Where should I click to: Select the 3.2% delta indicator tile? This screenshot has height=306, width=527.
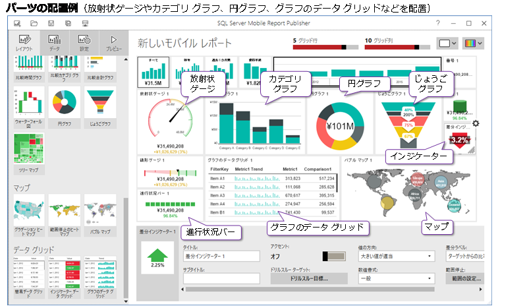pos(459,139)
